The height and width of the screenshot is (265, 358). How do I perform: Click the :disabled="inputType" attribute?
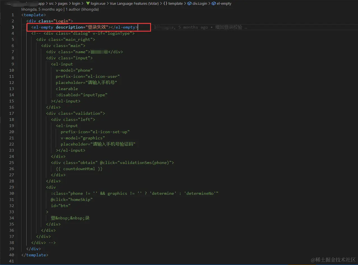point(82,95)
